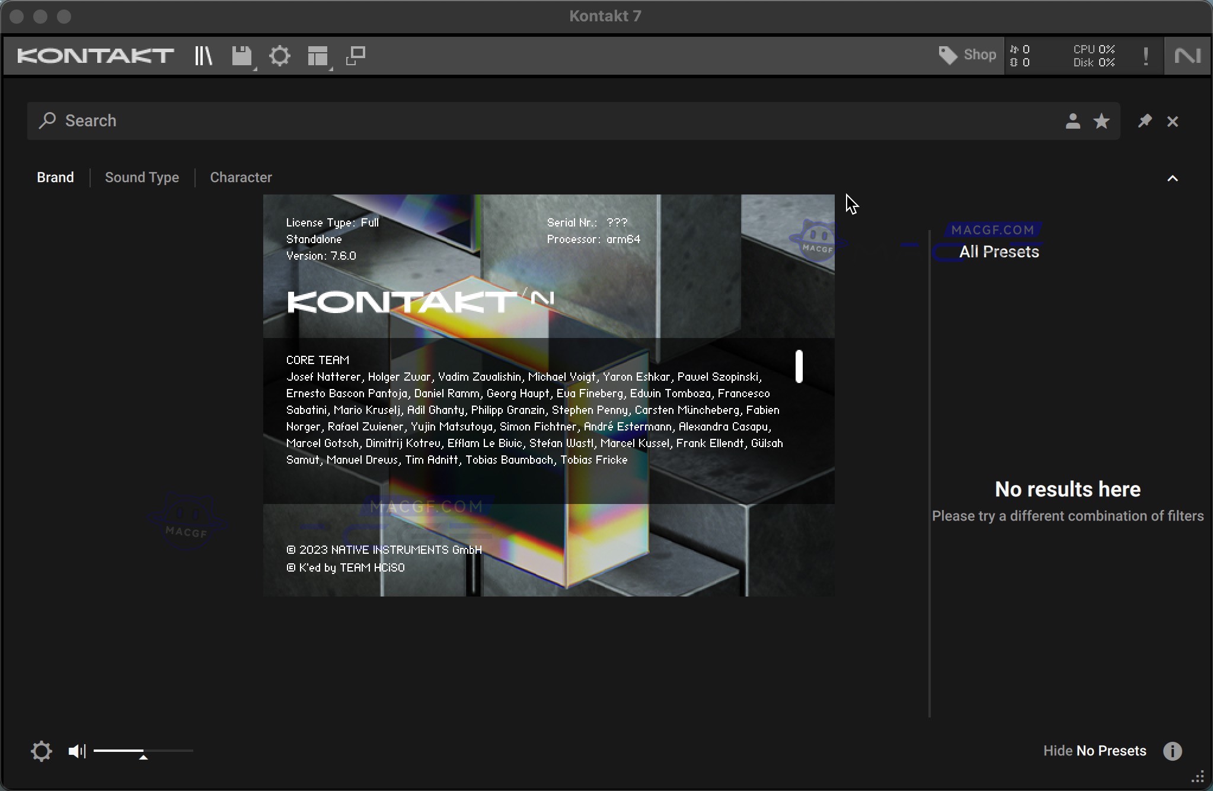Click the Save icon in the header
The image size is (1213, 791).
click(240, 55)
